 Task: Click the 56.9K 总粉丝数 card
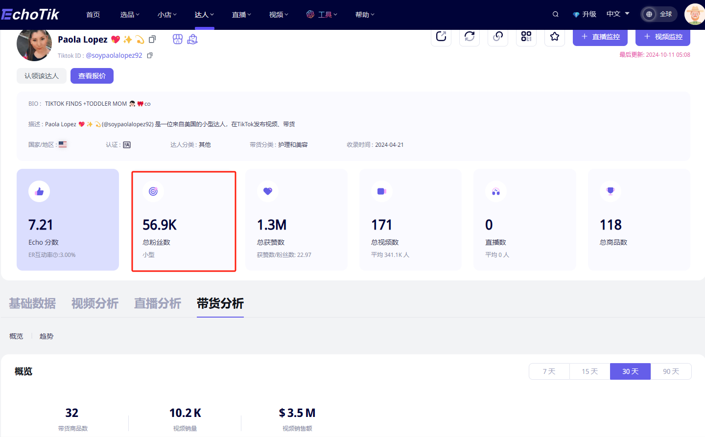tap(184, 220)
